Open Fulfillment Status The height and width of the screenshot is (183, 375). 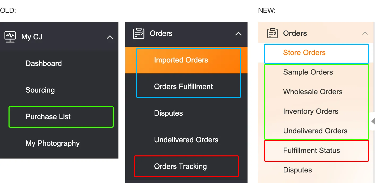click(x=311, y=151)
